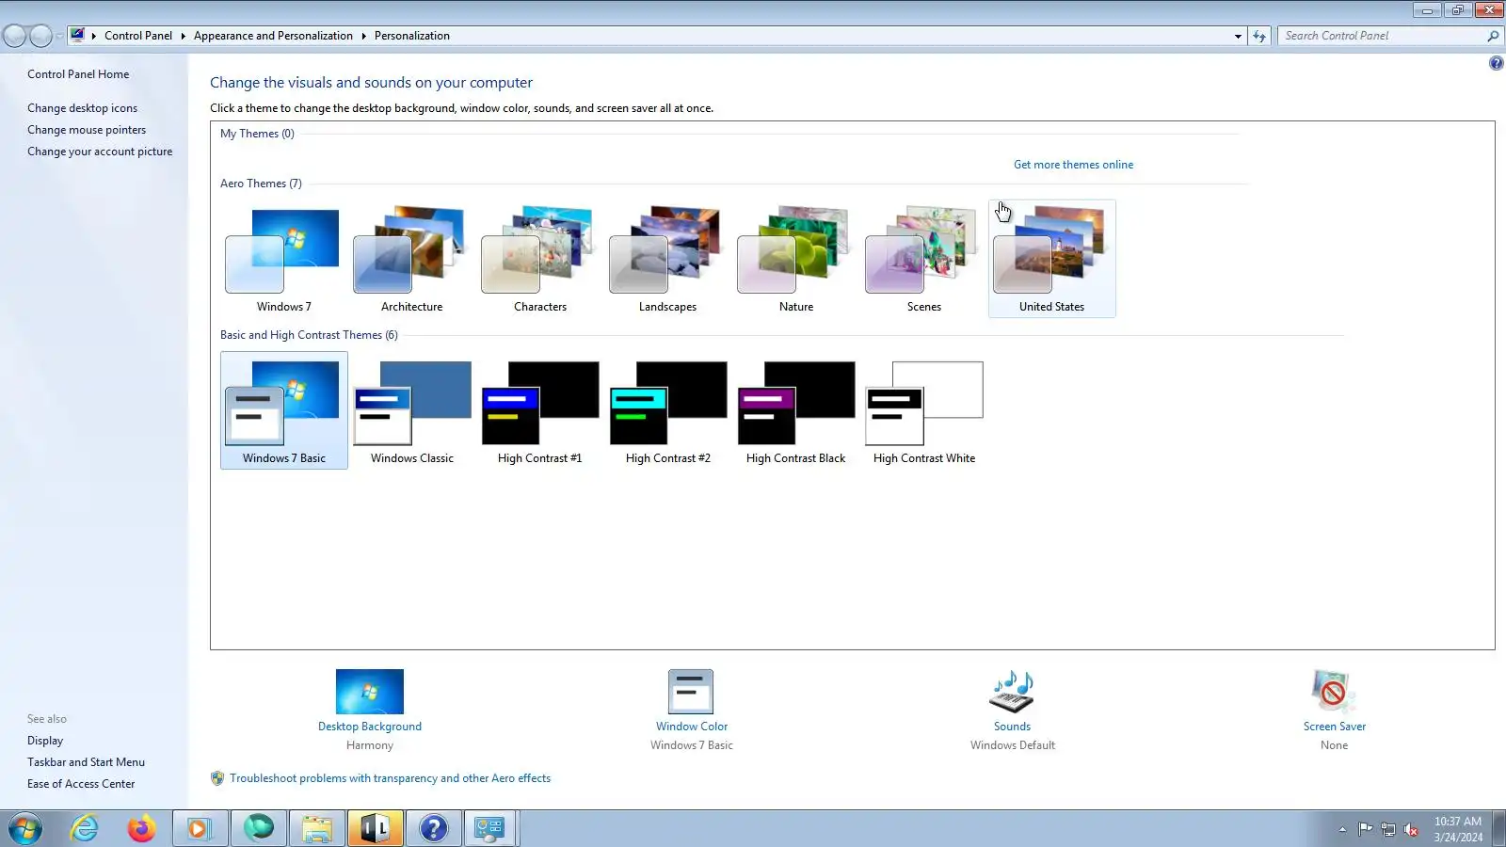Apply the Architecture theme
The image size is (1506, 847).
point(411,259)
